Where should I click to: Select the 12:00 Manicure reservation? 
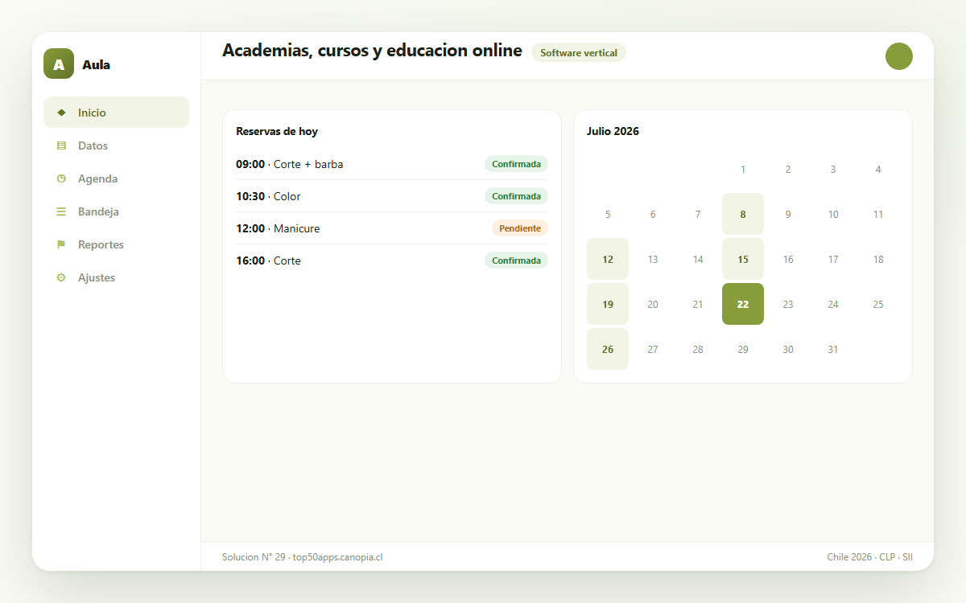pyautogui.click(x=392, y=228)
